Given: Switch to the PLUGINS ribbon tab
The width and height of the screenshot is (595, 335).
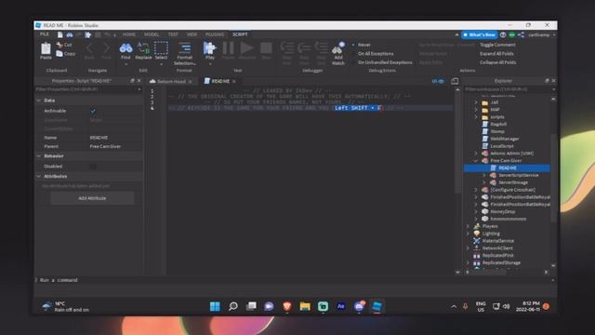Looking at the screenshot, I should click(215, 34).
